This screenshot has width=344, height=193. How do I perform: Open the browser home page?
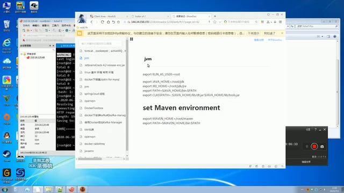tap(108, 22)
